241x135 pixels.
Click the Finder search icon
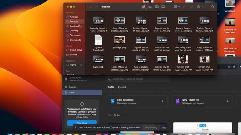coord(212,7)
